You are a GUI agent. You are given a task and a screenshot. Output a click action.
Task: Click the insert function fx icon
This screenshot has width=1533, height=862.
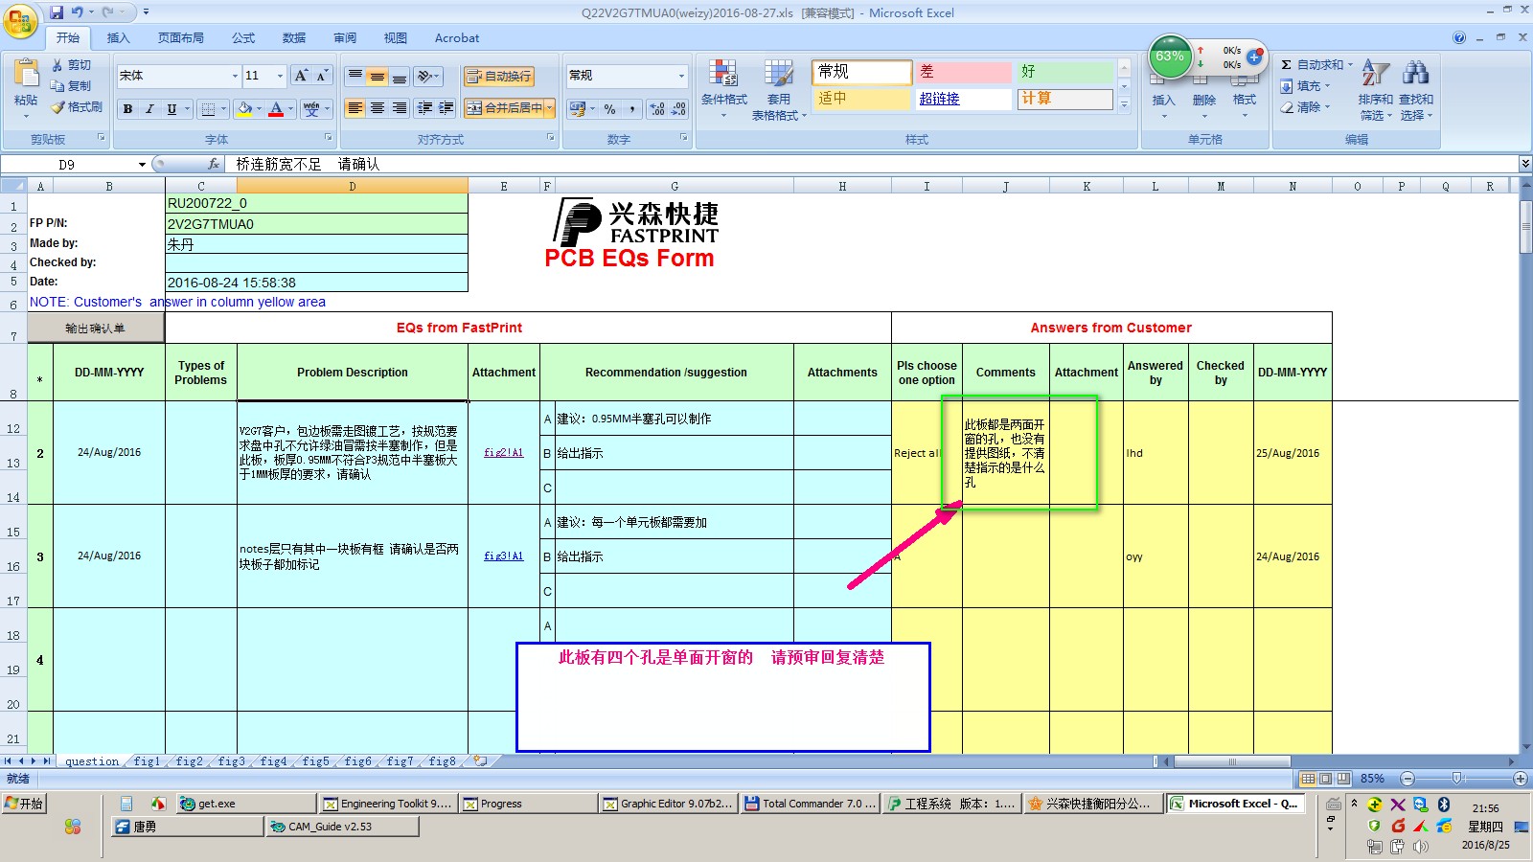(214, 164)
